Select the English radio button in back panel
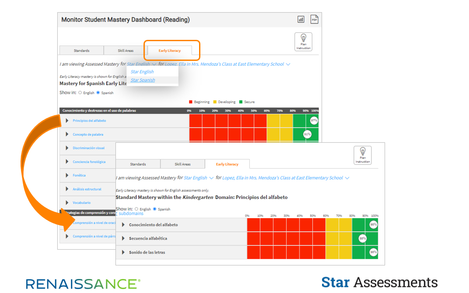The image size is (469, 293). click(x=80, y=93)
